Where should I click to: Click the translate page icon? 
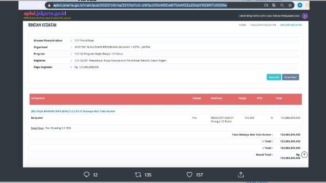coord(274,5)
